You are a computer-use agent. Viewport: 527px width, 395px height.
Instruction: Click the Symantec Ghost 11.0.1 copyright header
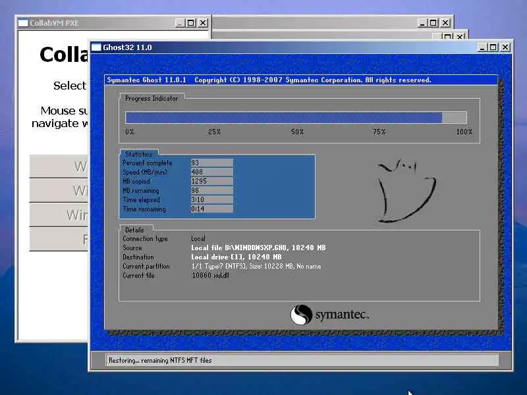tap(269, 80)
